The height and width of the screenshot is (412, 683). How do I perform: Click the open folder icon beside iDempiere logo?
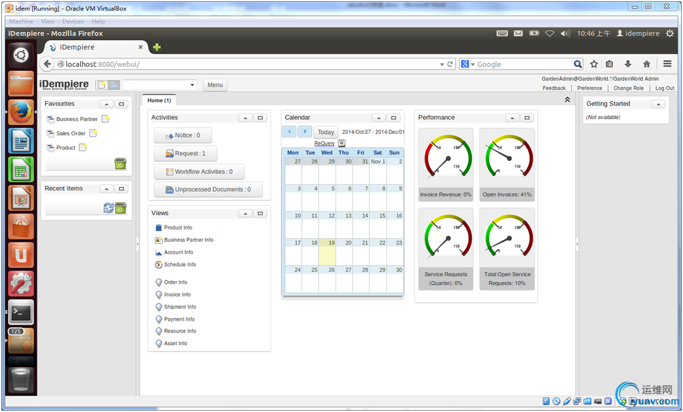(x=114, y=85)
